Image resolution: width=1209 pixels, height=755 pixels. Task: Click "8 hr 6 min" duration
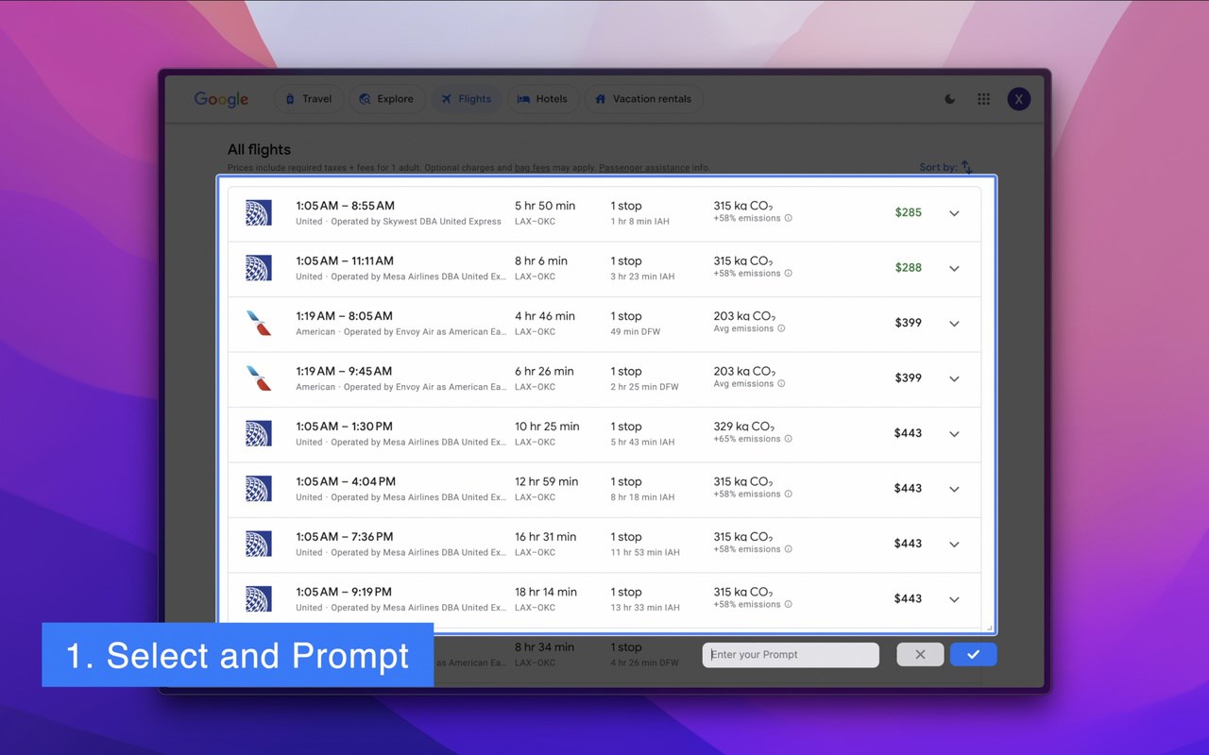541,261
